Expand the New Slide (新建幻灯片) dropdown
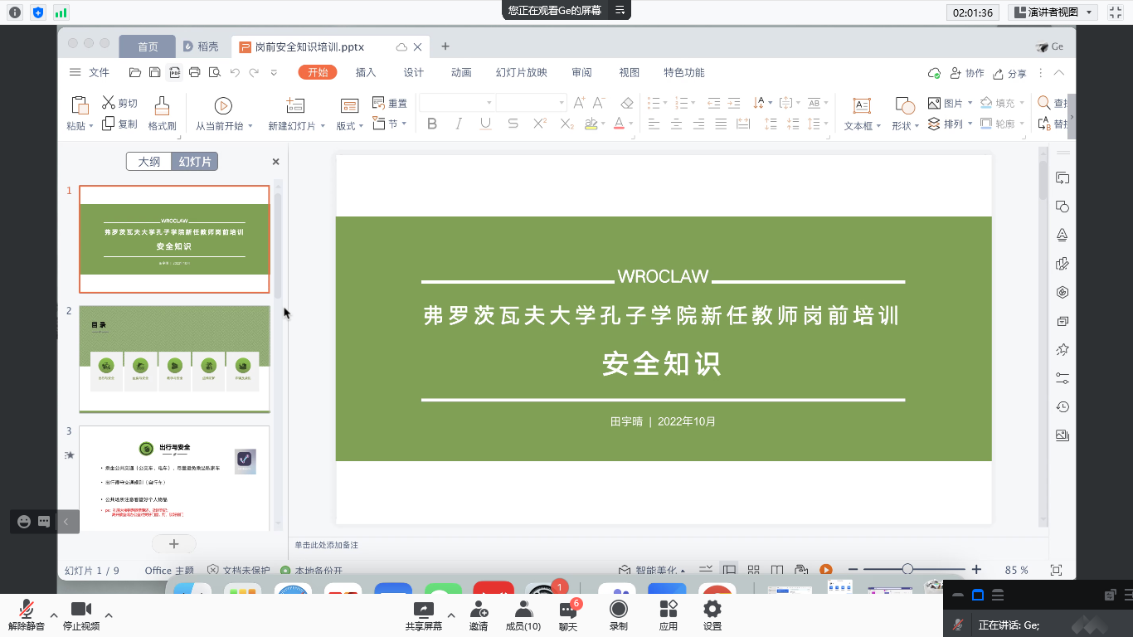Viewport: 1133px width, 637px height. (323, 126)
